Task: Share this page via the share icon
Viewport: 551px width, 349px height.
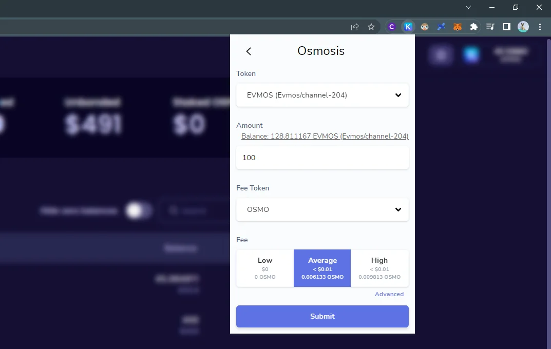Action: [355, 27]
